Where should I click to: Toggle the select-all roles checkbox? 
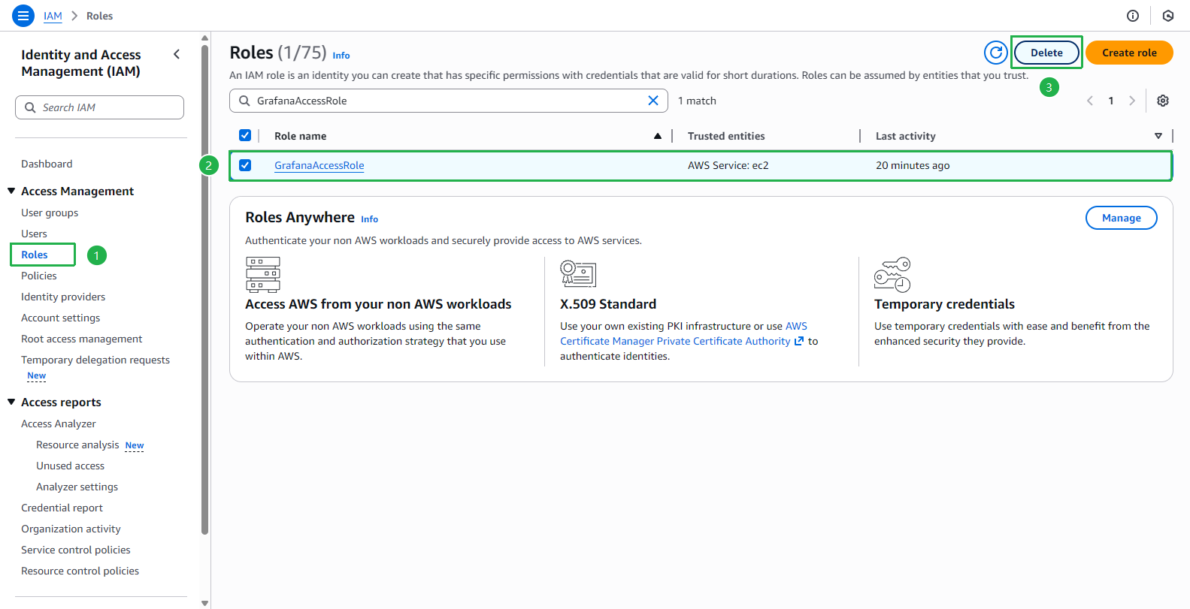click(x=245, y=135)
